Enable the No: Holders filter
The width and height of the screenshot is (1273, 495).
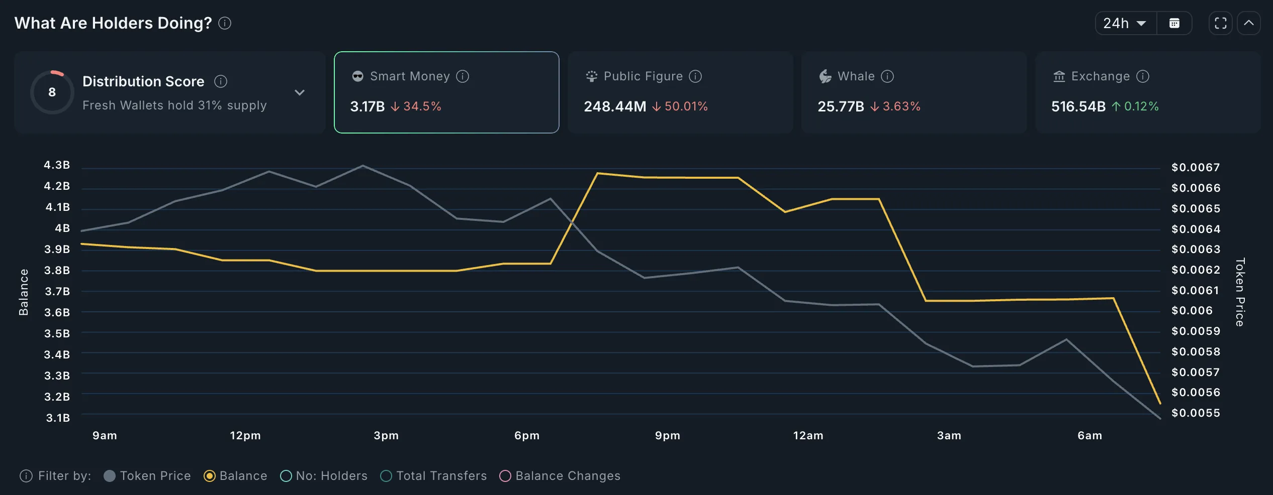(x=323, y=476)
